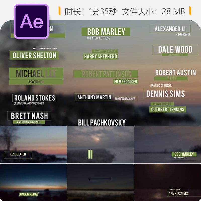The height and width of the screenshot is (201, 201).
Task: Click the Roland Stokes title text
Action: tap(34, 98)
